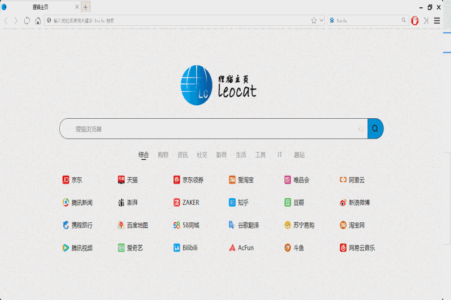This screenshot has height=300, width=451.
Task: Switch to the 生活 category tab
Action: pyautogui.click(x=241, y=155)
